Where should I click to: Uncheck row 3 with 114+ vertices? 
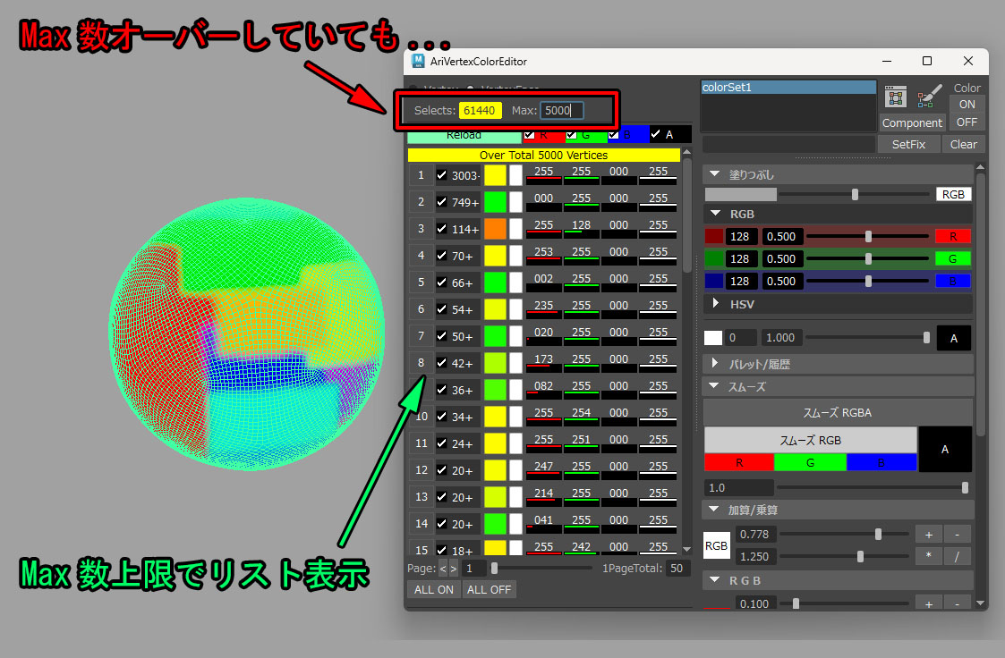point(441,229)
